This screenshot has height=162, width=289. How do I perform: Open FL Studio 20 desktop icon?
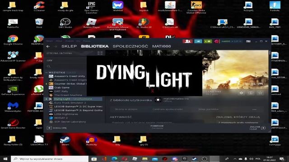click(x=144, y=23)
